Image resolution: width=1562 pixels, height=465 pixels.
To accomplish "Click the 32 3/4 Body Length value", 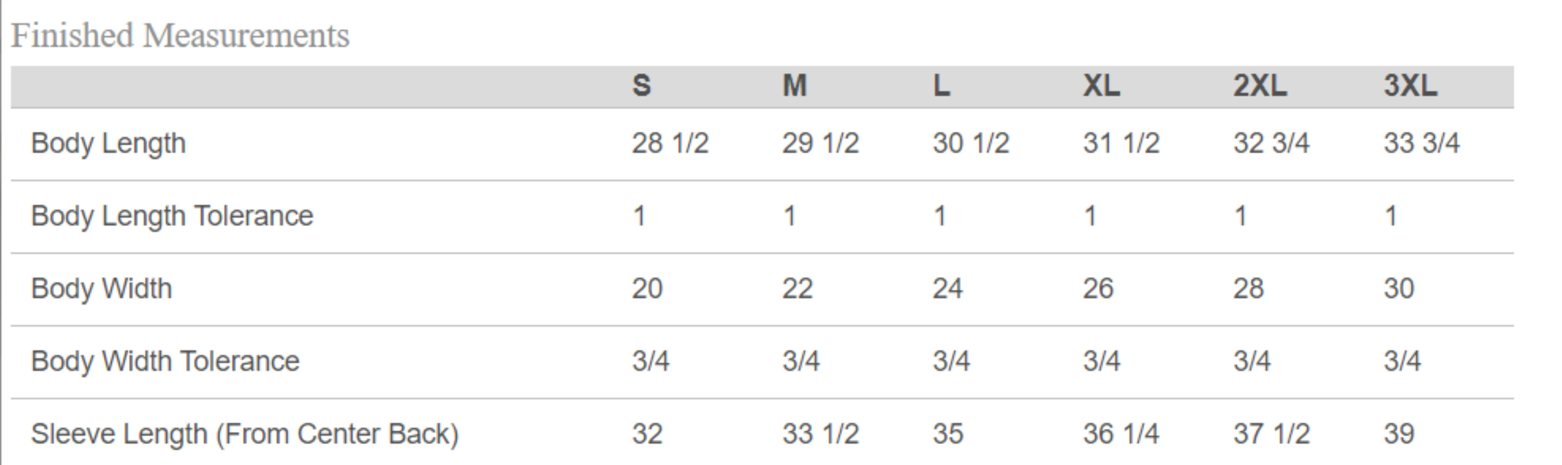I will pyautogui.click(x=1272, y=143).
